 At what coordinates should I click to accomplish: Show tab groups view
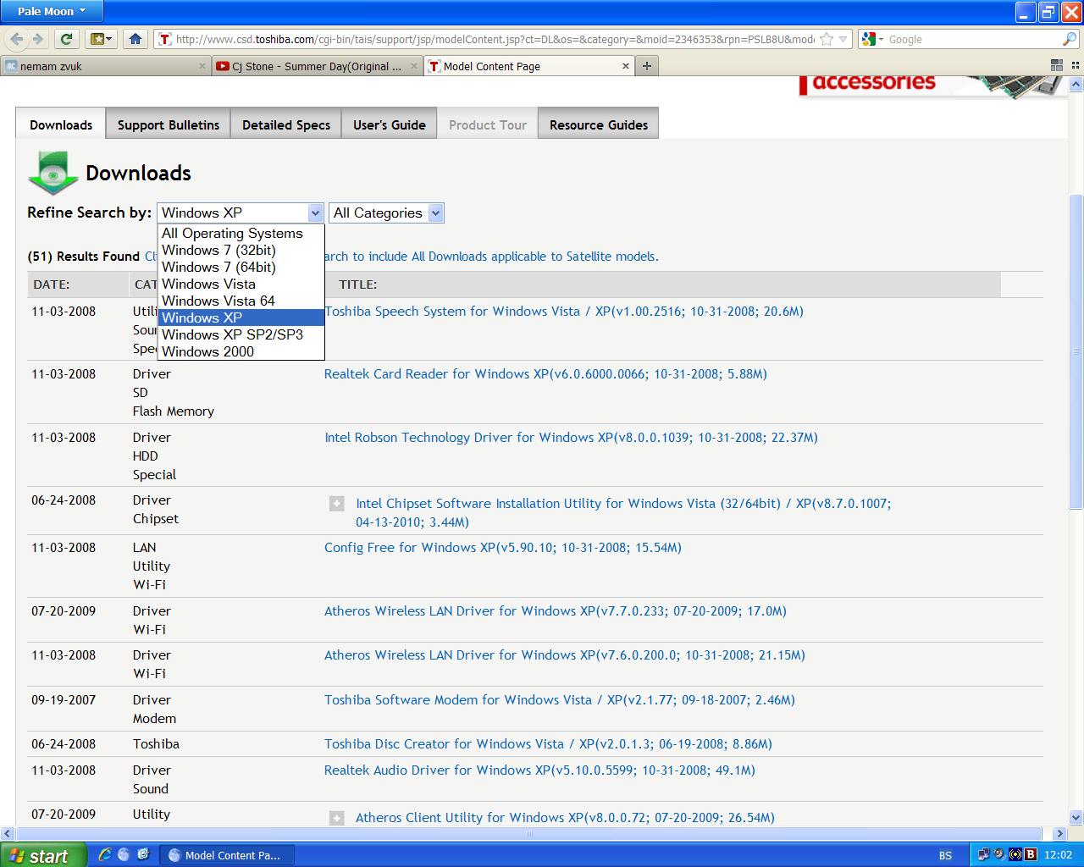point(1056,65)
